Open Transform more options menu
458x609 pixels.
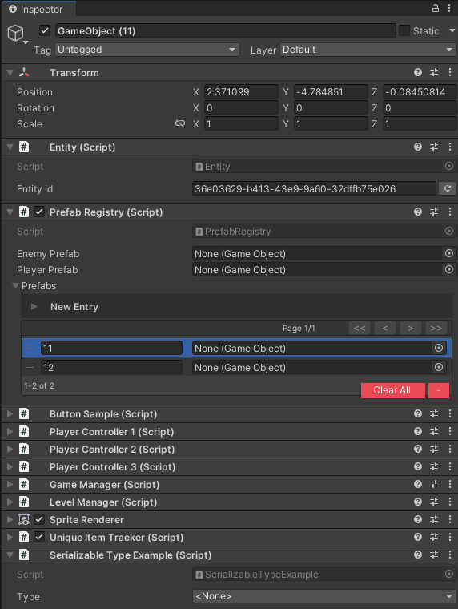click(449, 72)
